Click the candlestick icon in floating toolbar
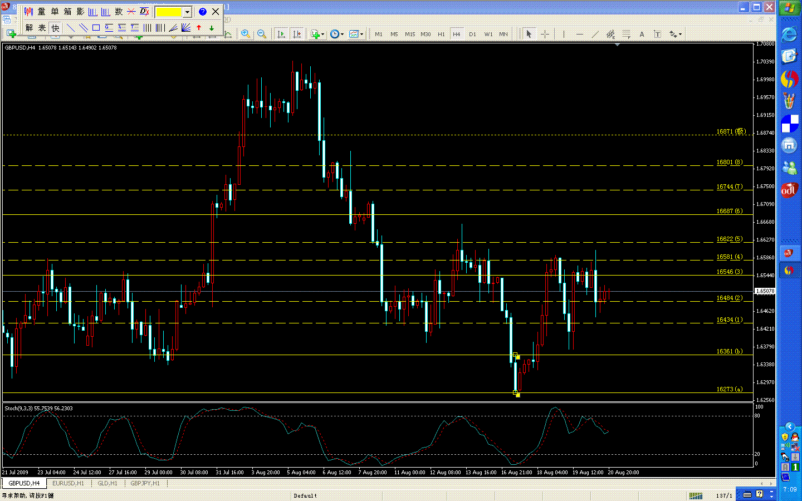The image size is (802, 501). (x=29, y=12)
